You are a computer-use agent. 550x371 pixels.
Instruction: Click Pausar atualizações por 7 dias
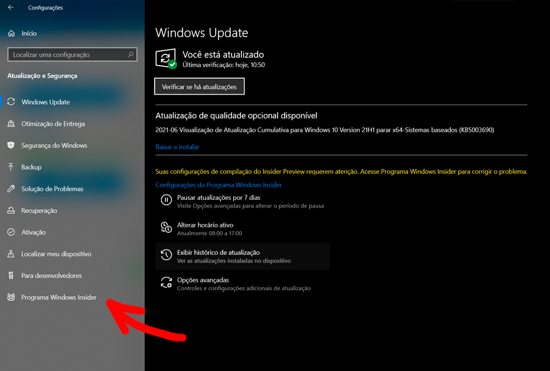coord(218,198)
